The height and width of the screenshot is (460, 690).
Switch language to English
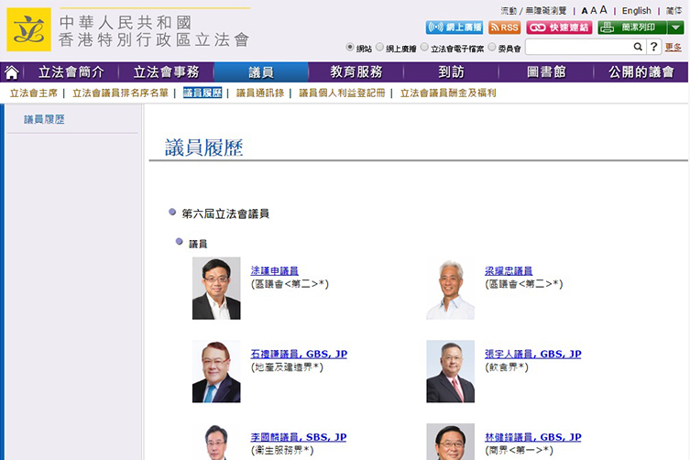coord(636,11)
